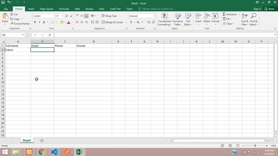The height and width of the screenshot is (156, 278).
Task: Click Merge & Center button
Action: [x=113, y=22]
